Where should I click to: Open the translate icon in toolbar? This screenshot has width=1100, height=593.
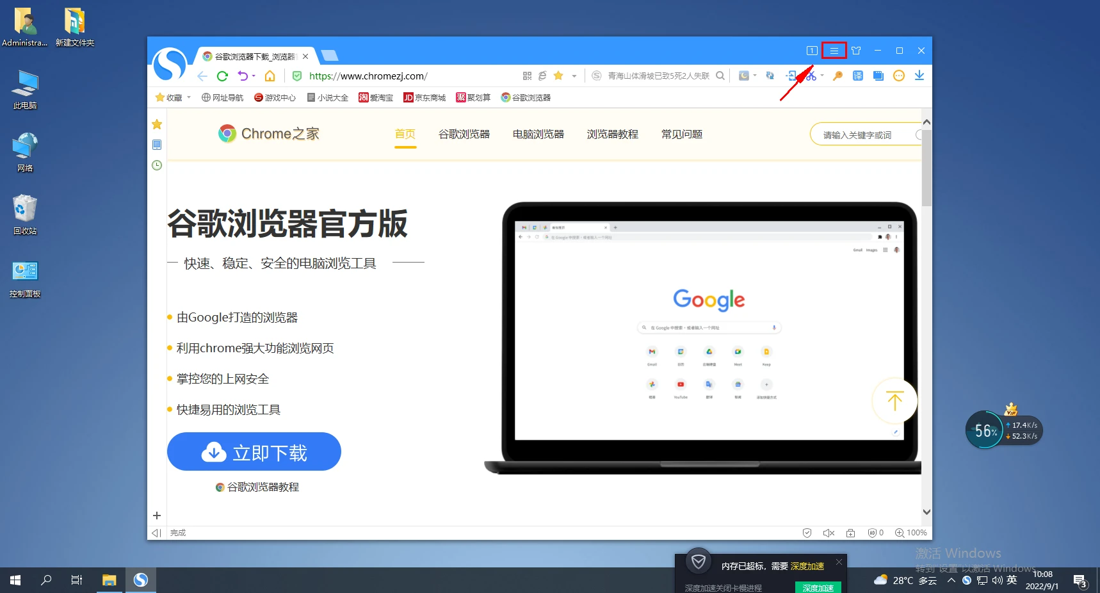tap(858, 76)
